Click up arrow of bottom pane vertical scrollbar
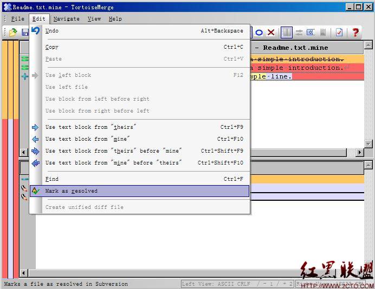375x289 pixels. (368, 165)
